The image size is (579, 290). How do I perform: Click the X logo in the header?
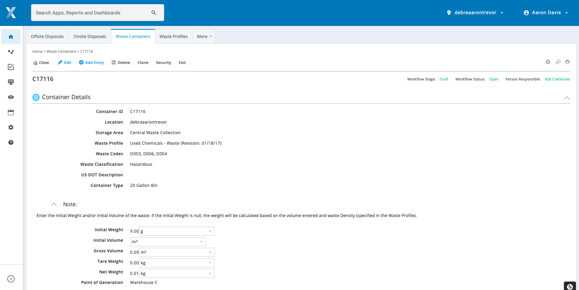tap(11, 13)
